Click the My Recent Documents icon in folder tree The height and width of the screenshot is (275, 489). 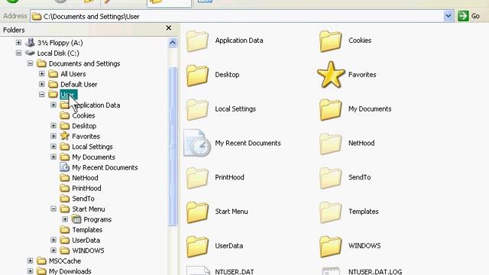pyautogui.click(x=64, y=167)
